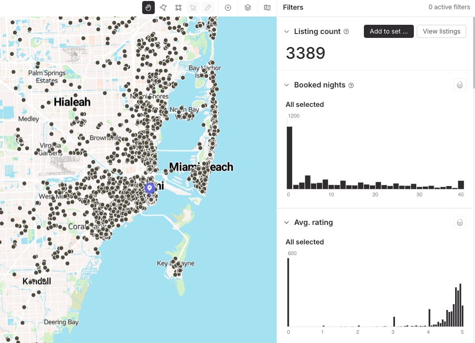The image size is (475, 343).
Task: Collapse the Listing count section
Action: pos(287,32)
